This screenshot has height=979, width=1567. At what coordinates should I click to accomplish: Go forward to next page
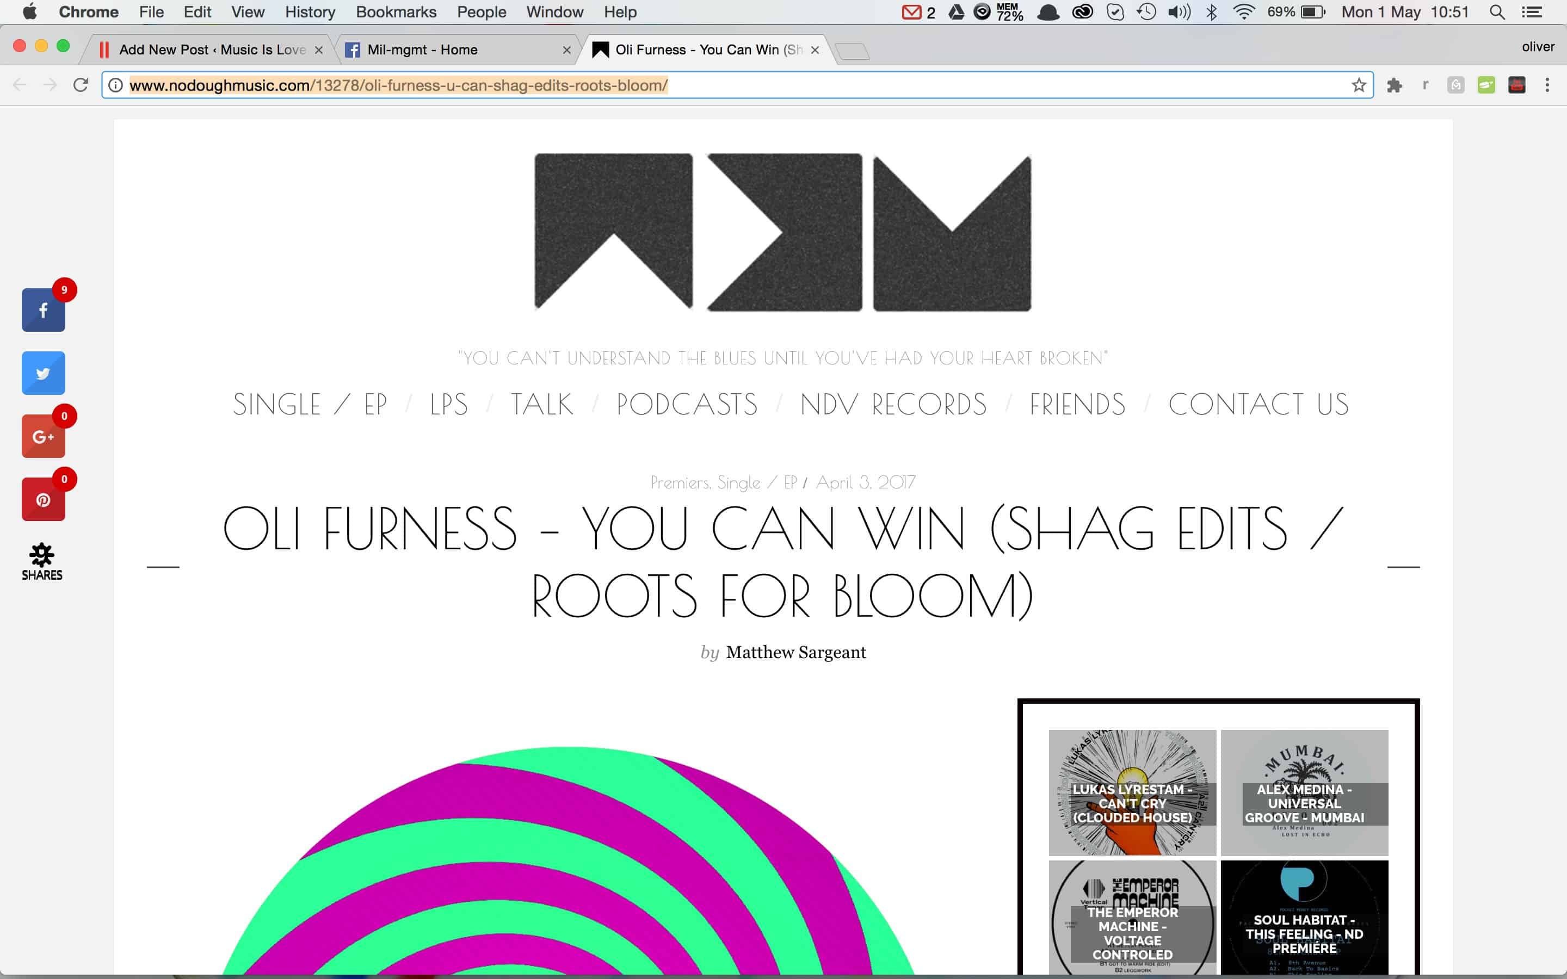click(x=50, y=85)
